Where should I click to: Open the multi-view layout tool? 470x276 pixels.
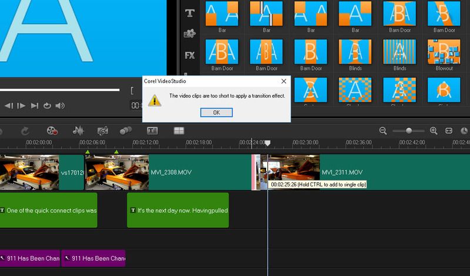point(179,131)
